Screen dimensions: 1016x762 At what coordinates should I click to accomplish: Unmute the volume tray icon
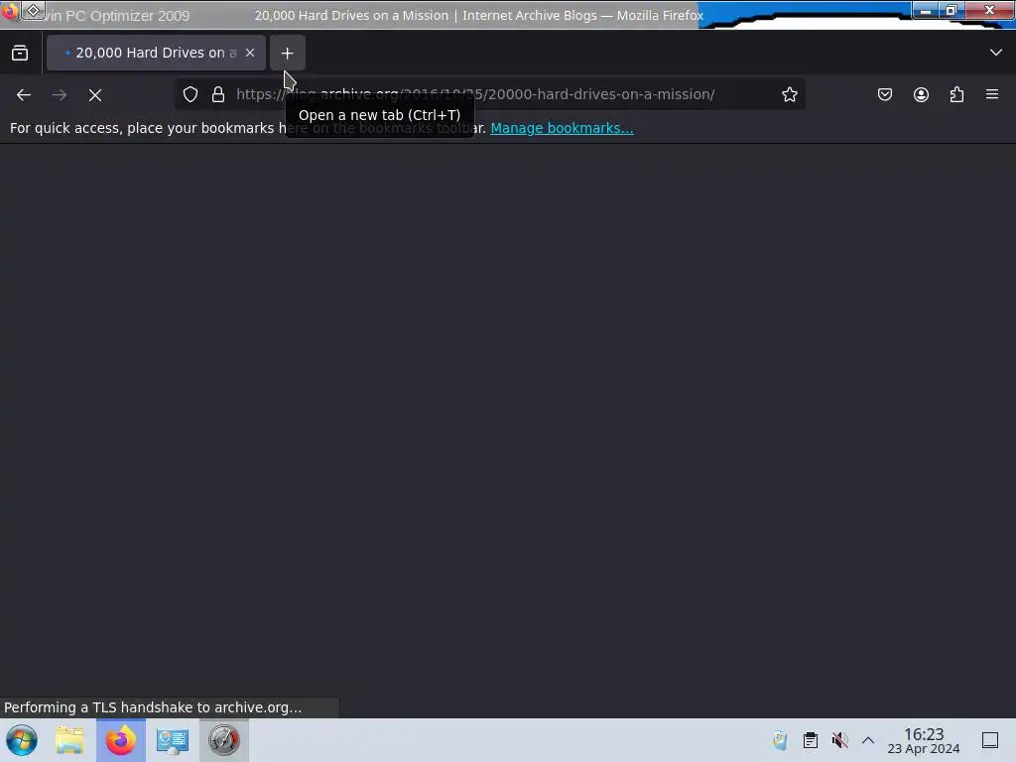[839, 740]
